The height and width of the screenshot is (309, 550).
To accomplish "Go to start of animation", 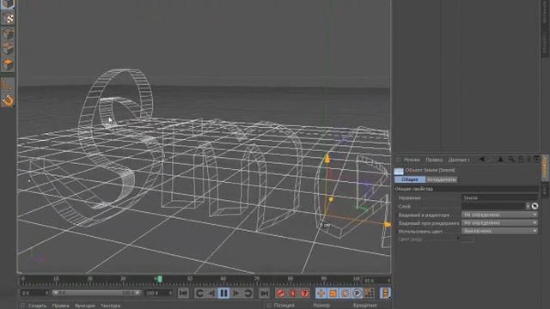I will tap(183, 293).
